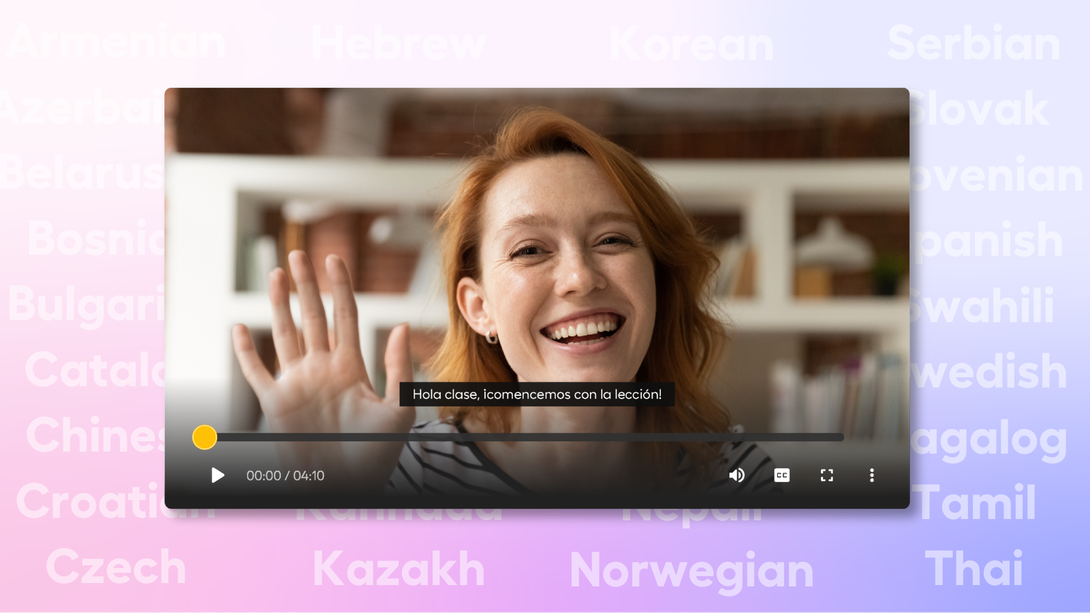Click the Kazakh language label

tap(399, 569)
